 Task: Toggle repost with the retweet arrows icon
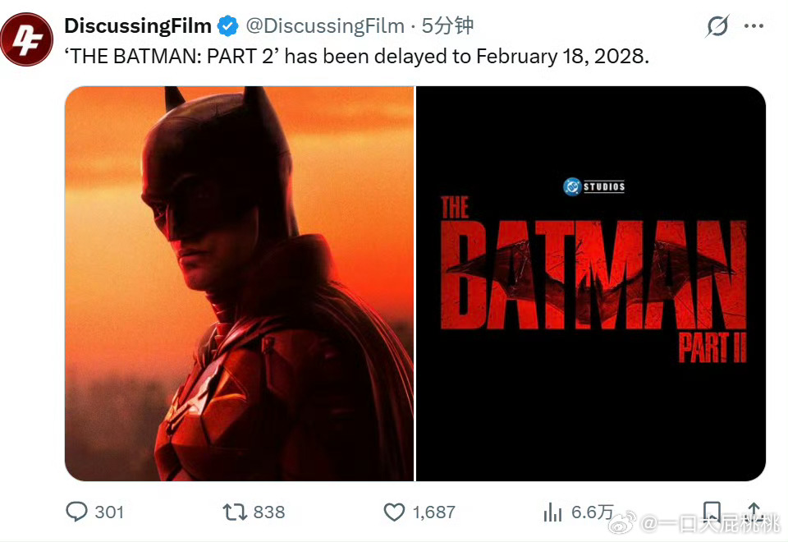pyautogui.click(x=235, y=512)
